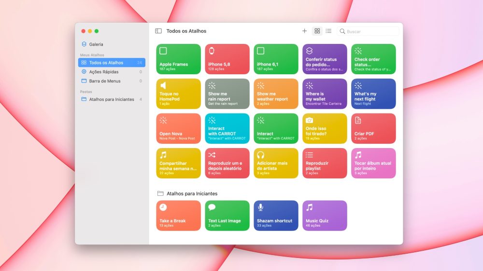Click the speaker icon on Toque no HomePod

(163, 85)
